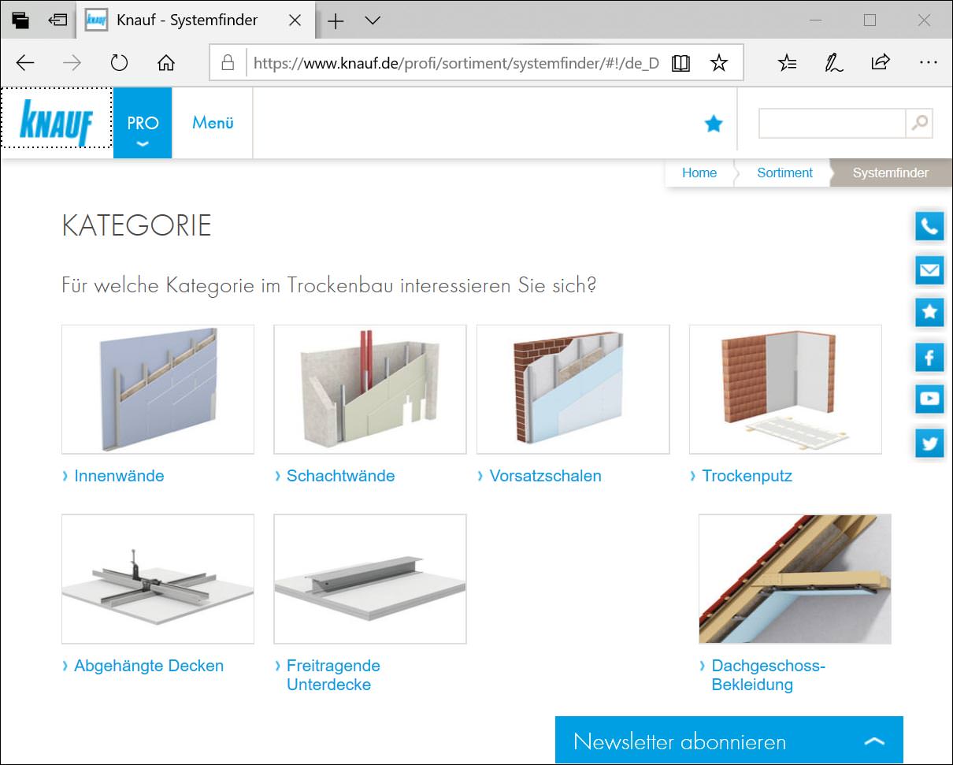This screenshot has height=765, width=953.
Task: Open a new tab
Action: [x=336, y=21]
